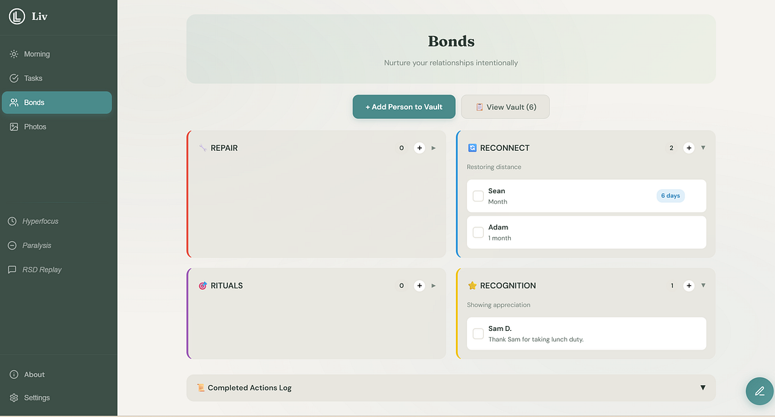The width and height of the screenshot is (775, 417).
Task: Click the Rituals plus icon
Action: [x=419, y=286]
